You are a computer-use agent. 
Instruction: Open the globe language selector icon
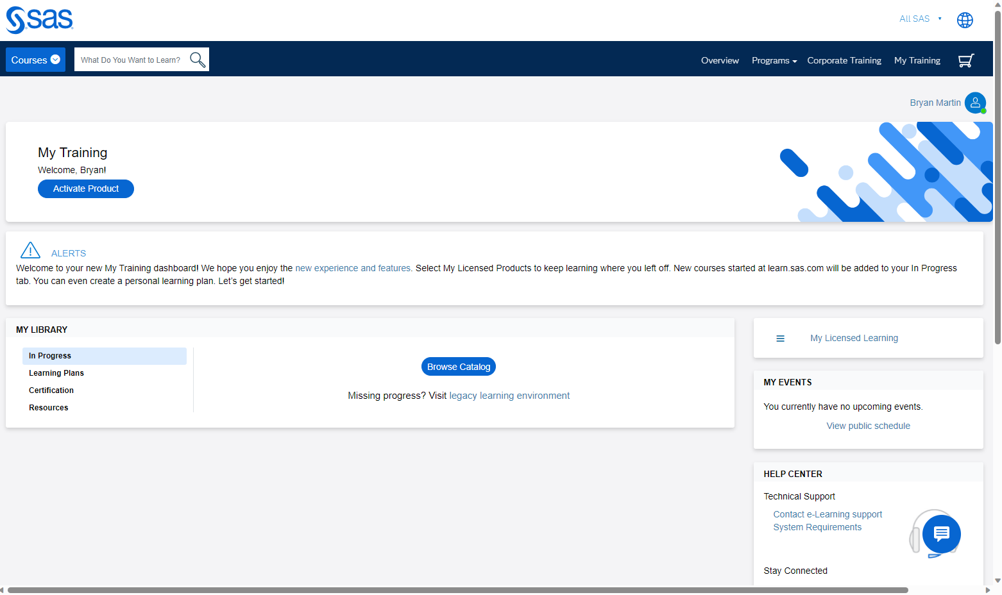pyautogui.click(x=965, y=20)
